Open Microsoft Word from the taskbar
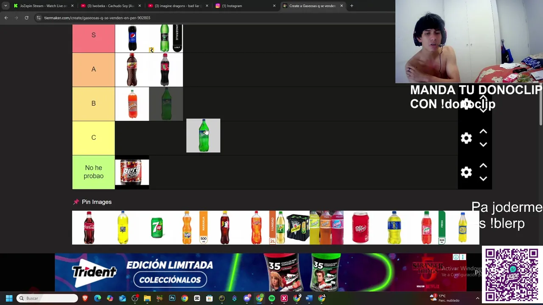Viewport: 543px width, 305px height. point(309,298)
